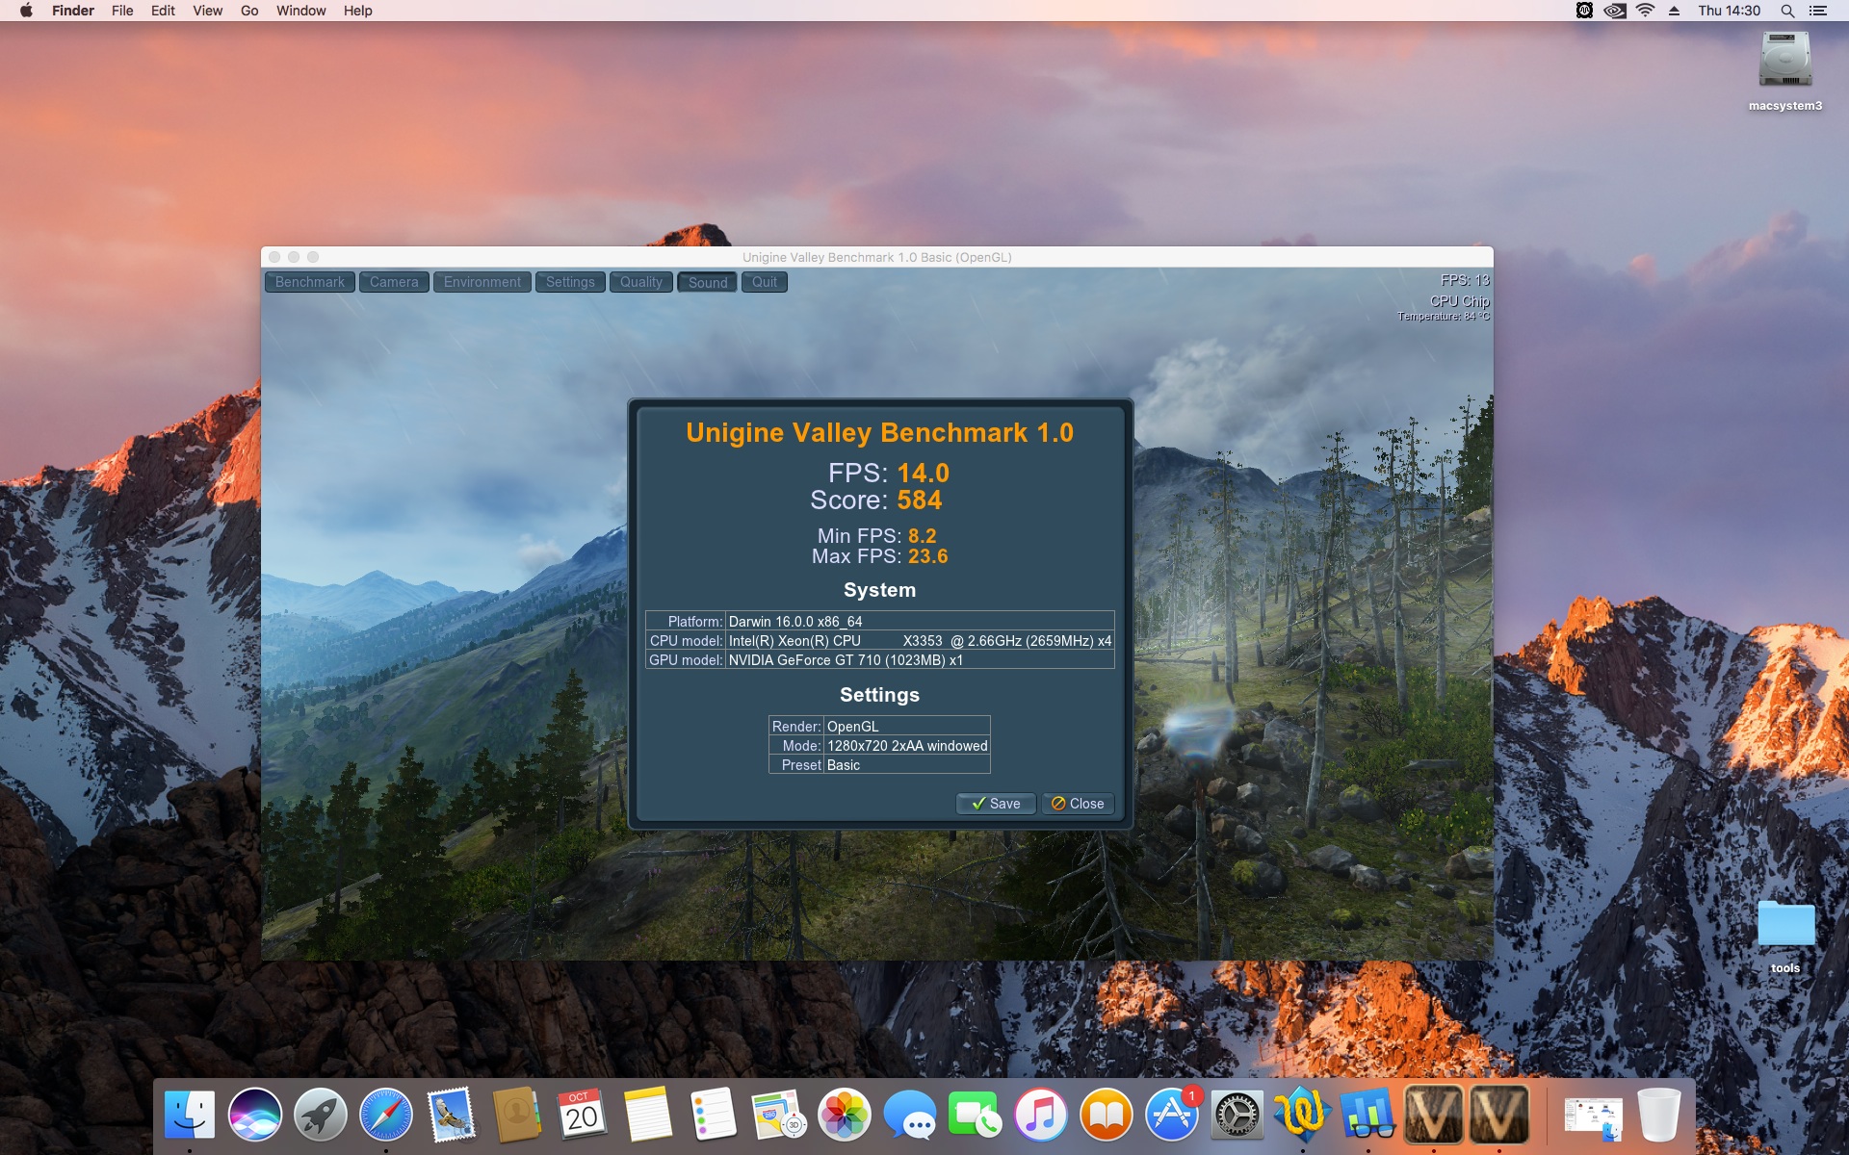1849x1155 pixels.
Task: Toggle the Sound button
Action: click(x=708, y=282)
